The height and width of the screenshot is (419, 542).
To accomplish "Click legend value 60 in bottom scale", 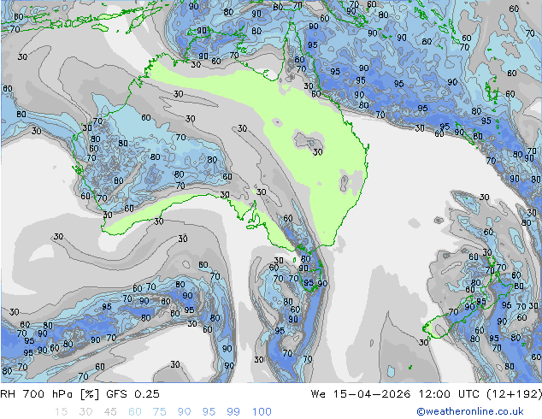I will click(135, 412).
